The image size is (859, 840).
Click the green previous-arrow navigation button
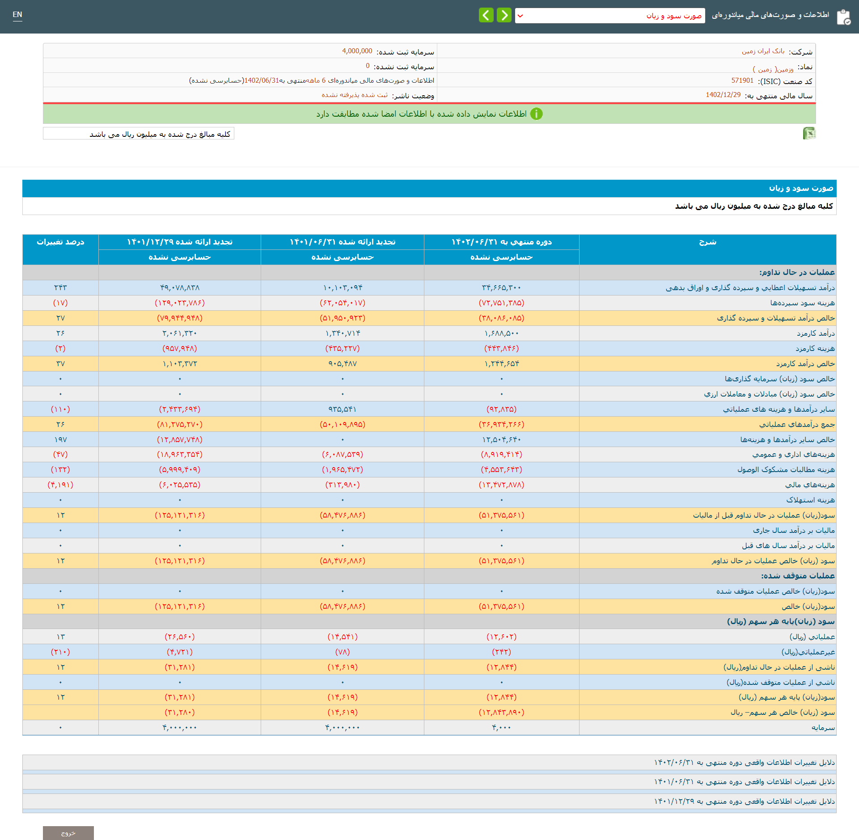pyautogui.click(x=486, y=15)
